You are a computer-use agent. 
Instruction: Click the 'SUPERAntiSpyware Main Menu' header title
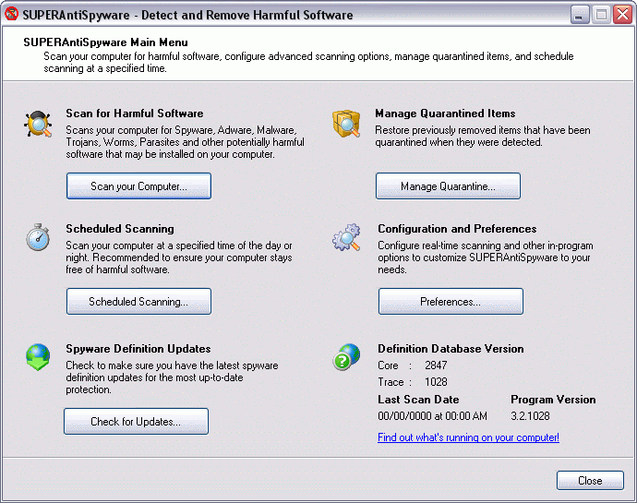click(105, 42)
